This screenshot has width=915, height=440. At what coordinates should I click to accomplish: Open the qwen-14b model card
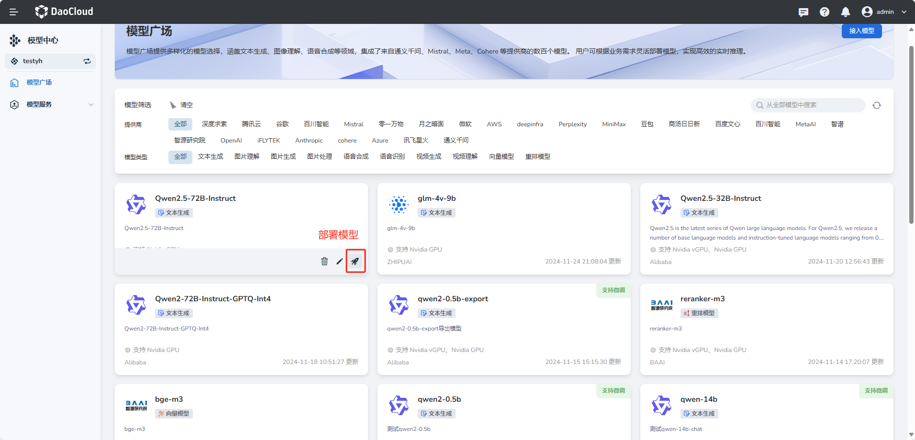(x=767, y=412)
